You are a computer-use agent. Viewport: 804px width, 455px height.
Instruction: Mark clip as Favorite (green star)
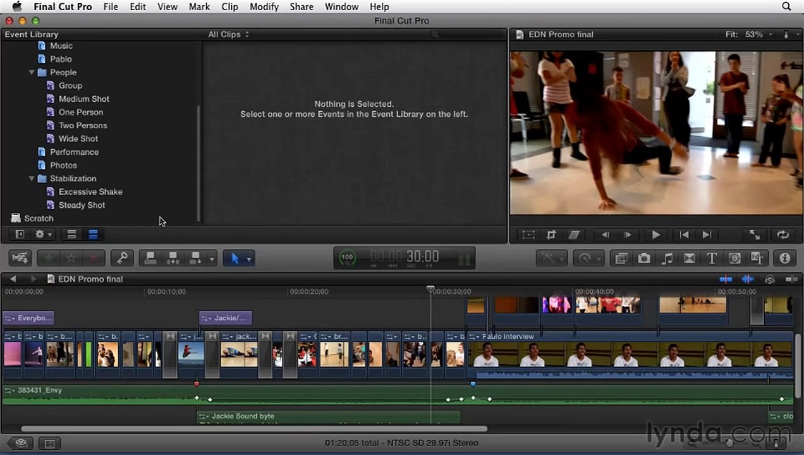pos(48,258)
